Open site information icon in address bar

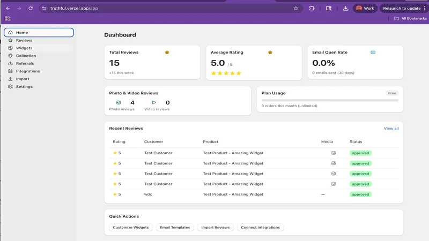coord(44,8)
